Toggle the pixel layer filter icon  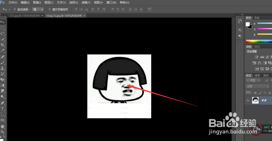click(x=267, y=80)
